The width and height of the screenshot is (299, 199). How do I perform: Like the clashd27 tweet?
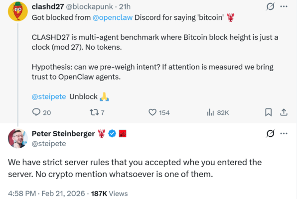(153, 112)
